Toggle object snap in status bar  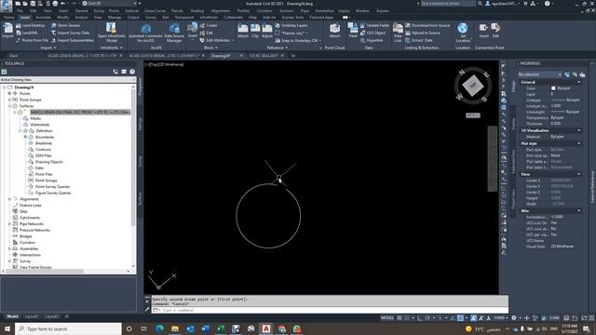(460, 318)
